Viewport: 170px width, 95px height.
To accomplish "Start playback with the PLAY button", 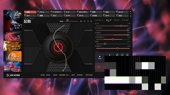I will point(100,57).
